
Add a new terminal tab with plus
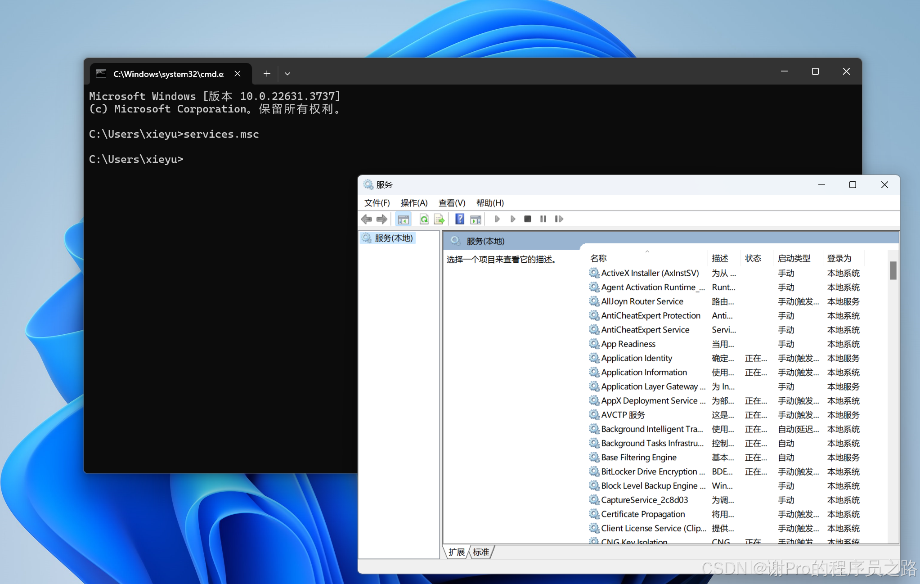pyautogui.click(x=267, y=73)
